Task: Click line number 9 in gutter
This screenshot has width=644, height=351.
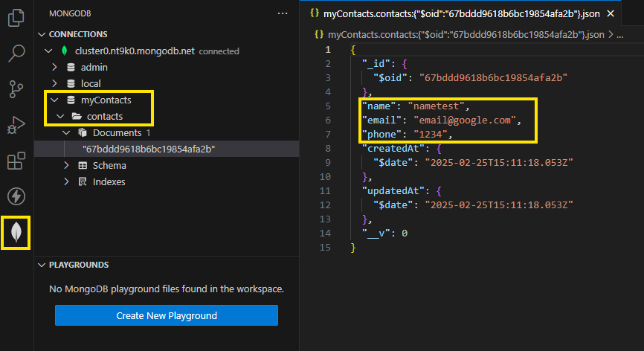Action: [327, 163]
